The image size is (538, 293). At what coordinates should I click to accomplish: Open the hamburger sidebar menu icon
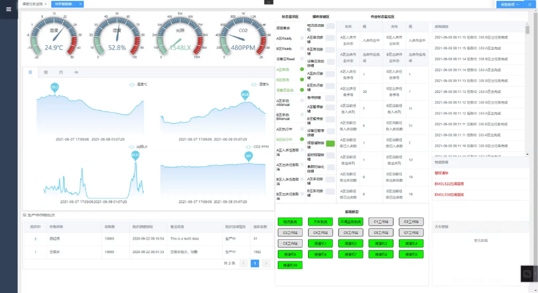(8, 9)
